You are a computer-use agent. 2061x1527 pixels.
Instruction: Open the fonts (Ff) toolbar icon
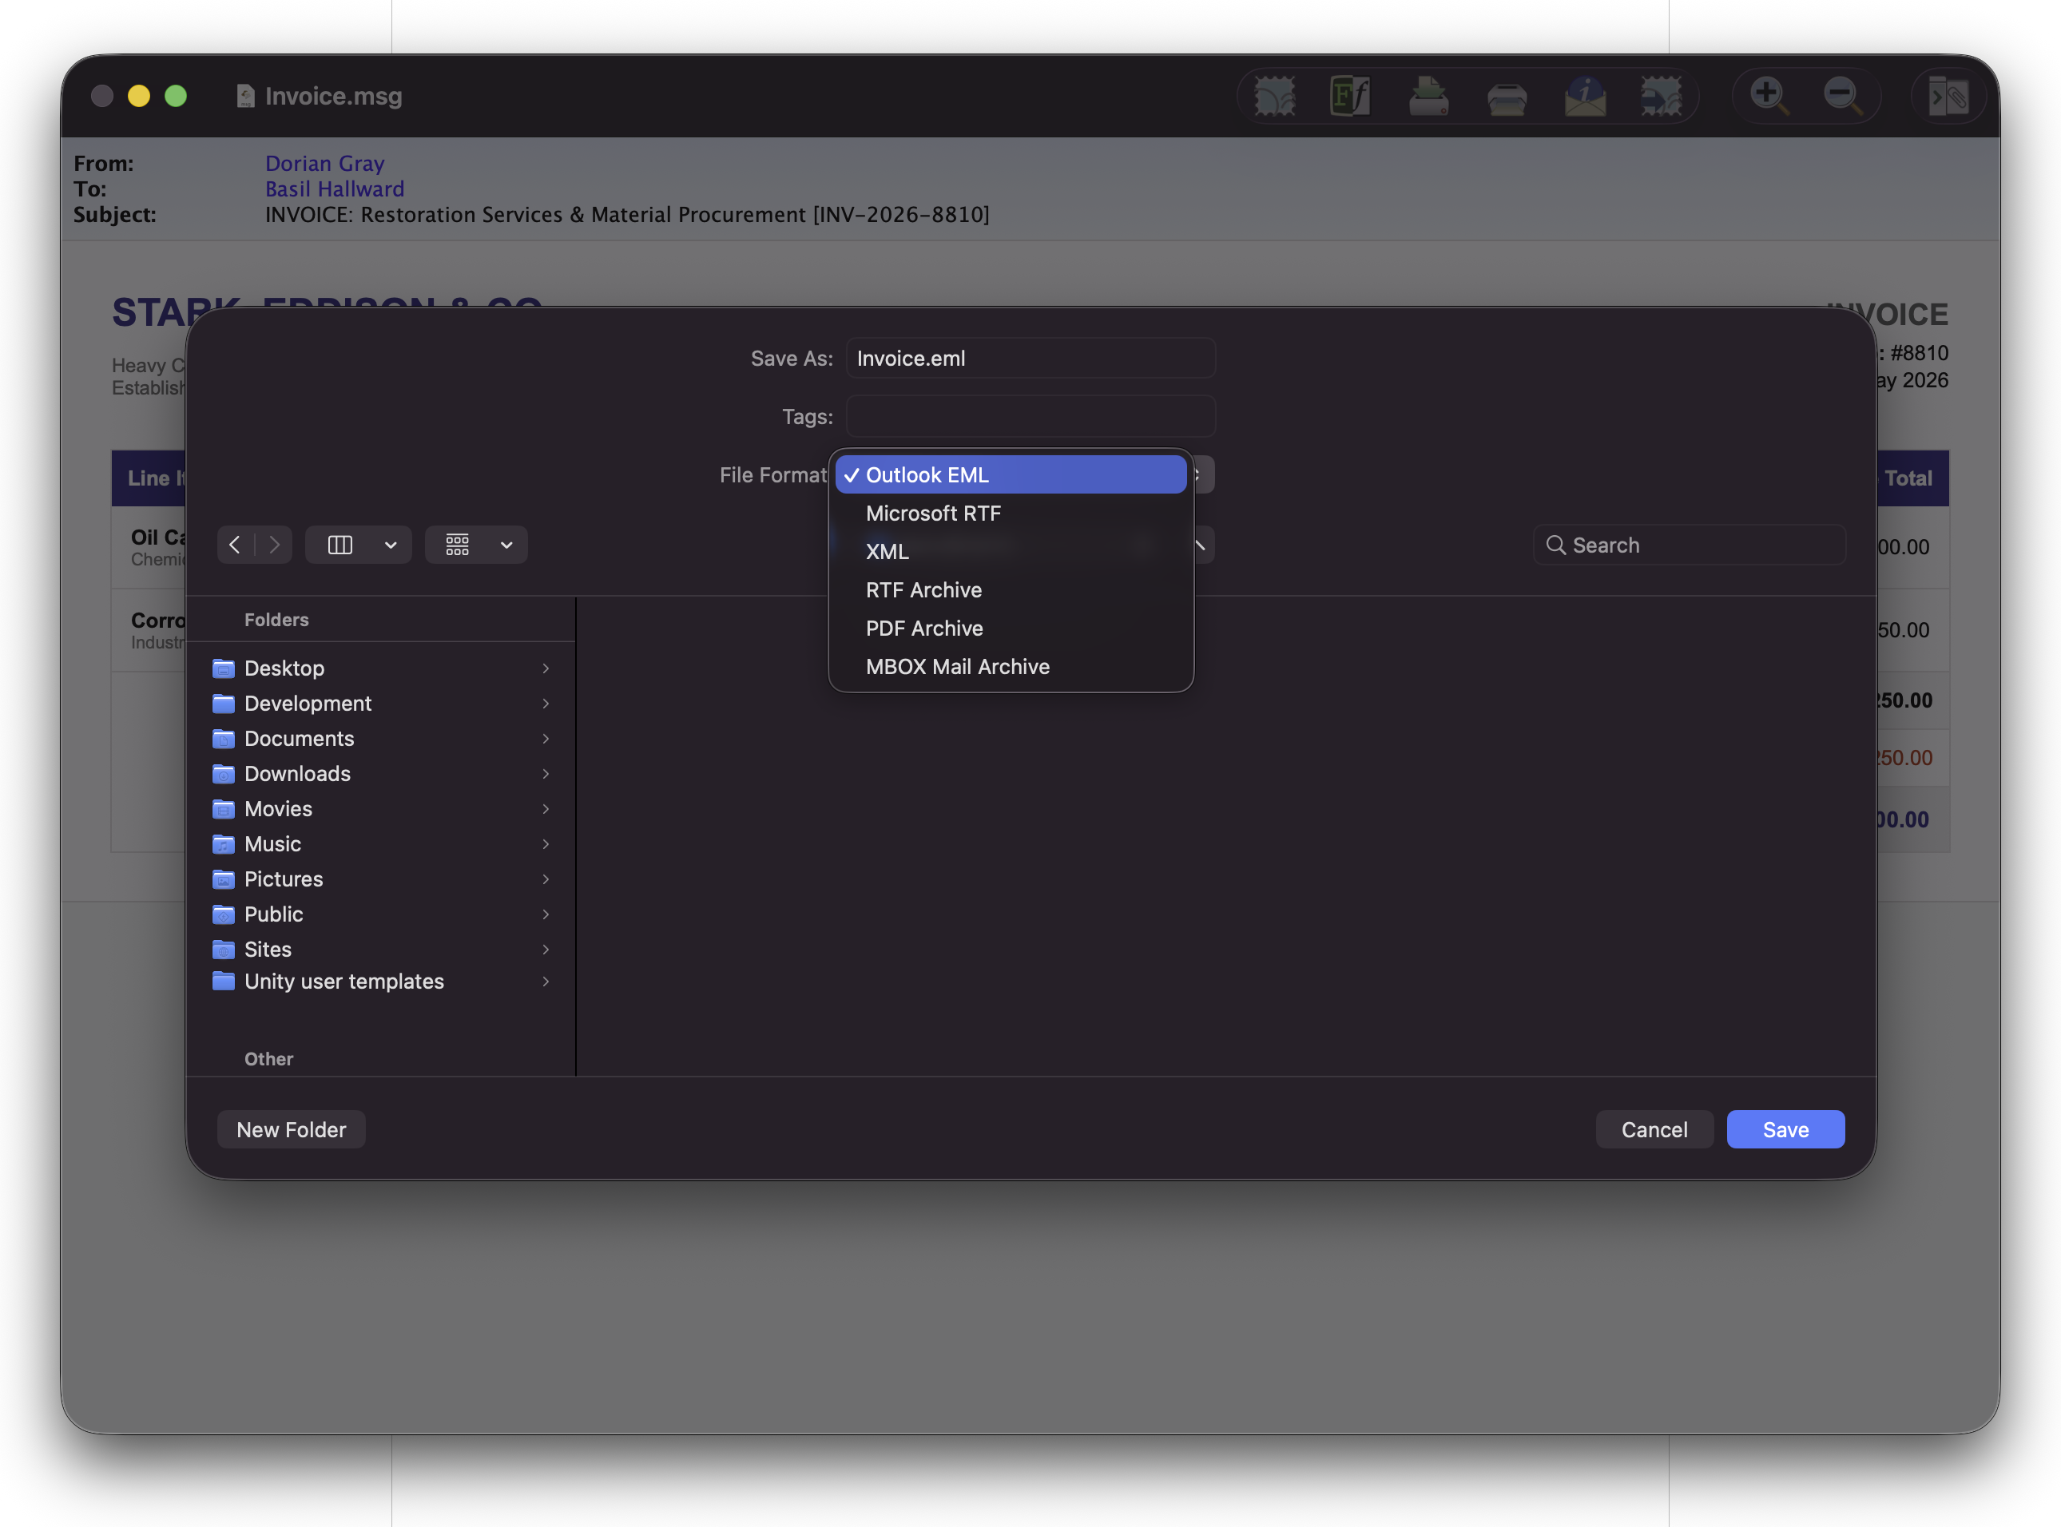click(1350, 96)
